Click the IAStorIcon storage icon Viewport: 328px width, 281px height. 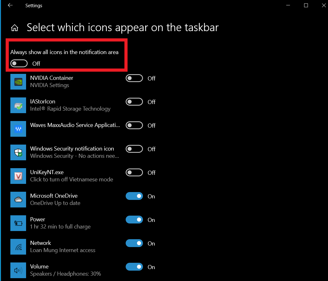click(18, 105)
